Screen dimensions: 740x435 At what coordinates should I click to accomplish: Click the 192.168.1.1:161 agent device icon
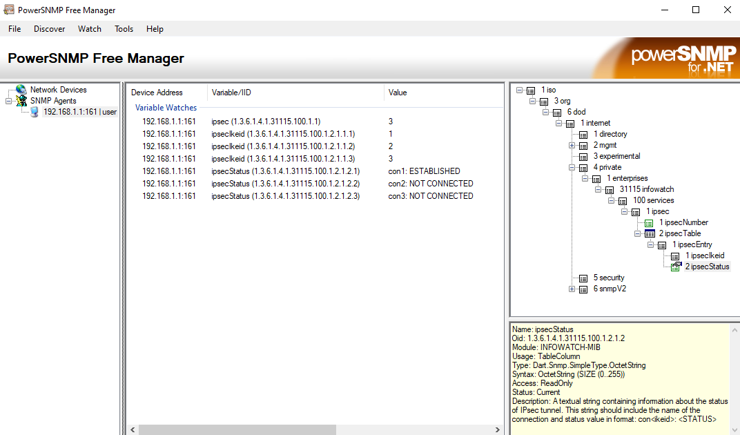tap(35, 112)
